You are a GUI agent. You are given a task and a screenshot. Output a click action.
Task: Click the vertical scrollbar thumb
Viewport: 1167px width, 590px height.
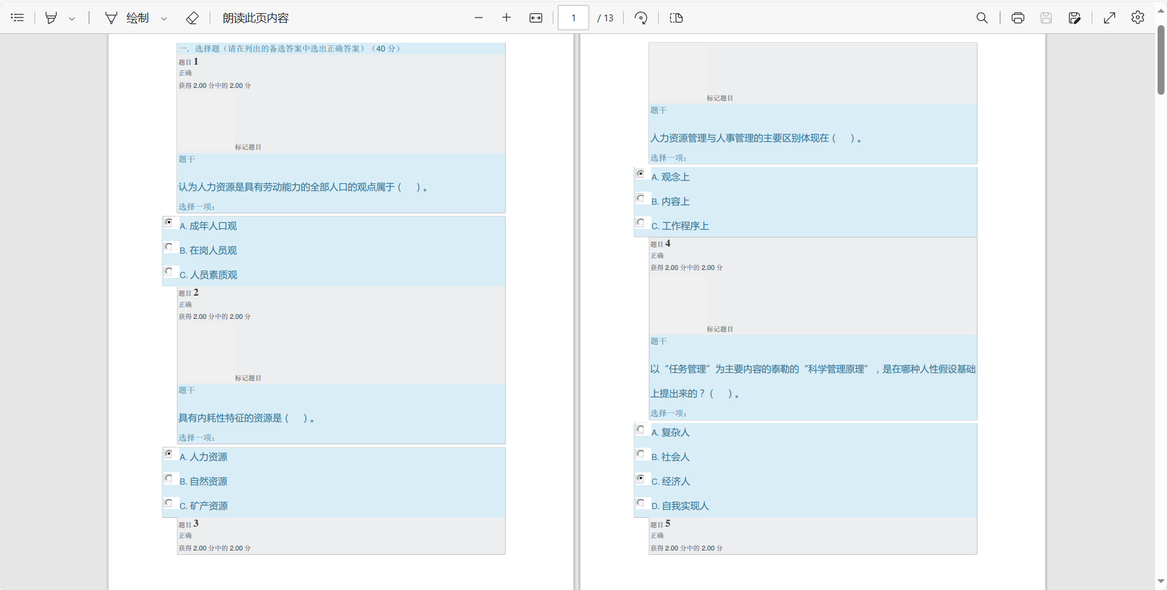pos(1161,60)
